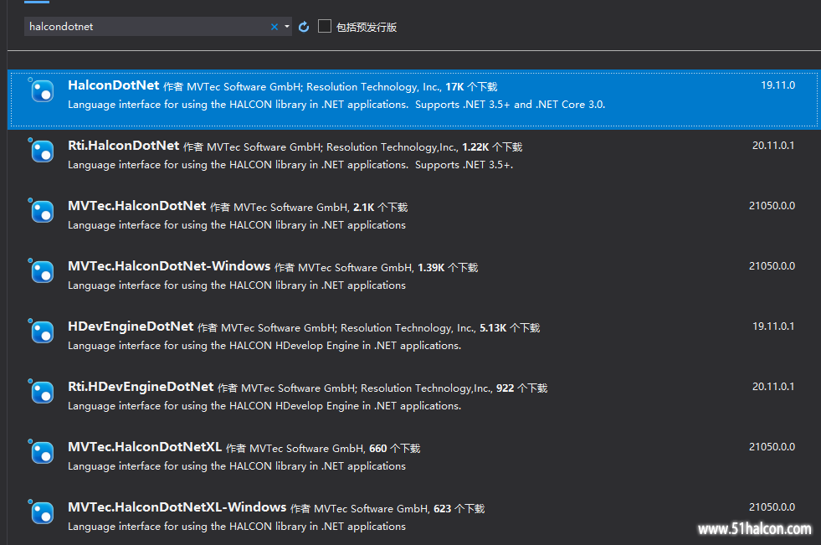Image resolution: width=821 pixels, height=545 pixels.
Task: Click version 21050.0.0 of MVTec.HalconDotNet-Windows
Action: click(x=772, y=266)
